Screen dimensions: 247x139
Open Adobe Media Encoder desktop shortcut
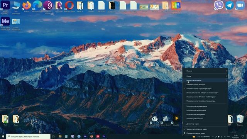coord(5,24)
